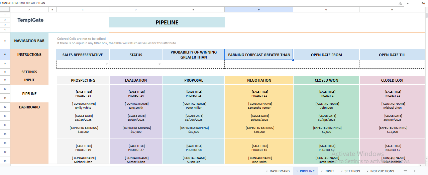Select column F header

(259, 10)
